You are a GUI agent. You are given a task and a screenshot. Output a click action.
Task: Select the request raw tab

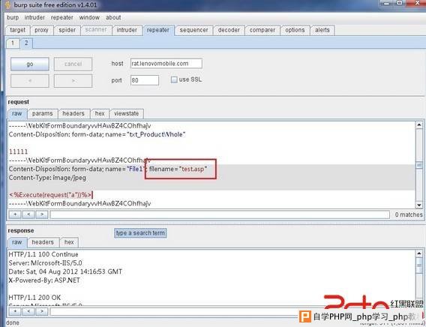16,113
